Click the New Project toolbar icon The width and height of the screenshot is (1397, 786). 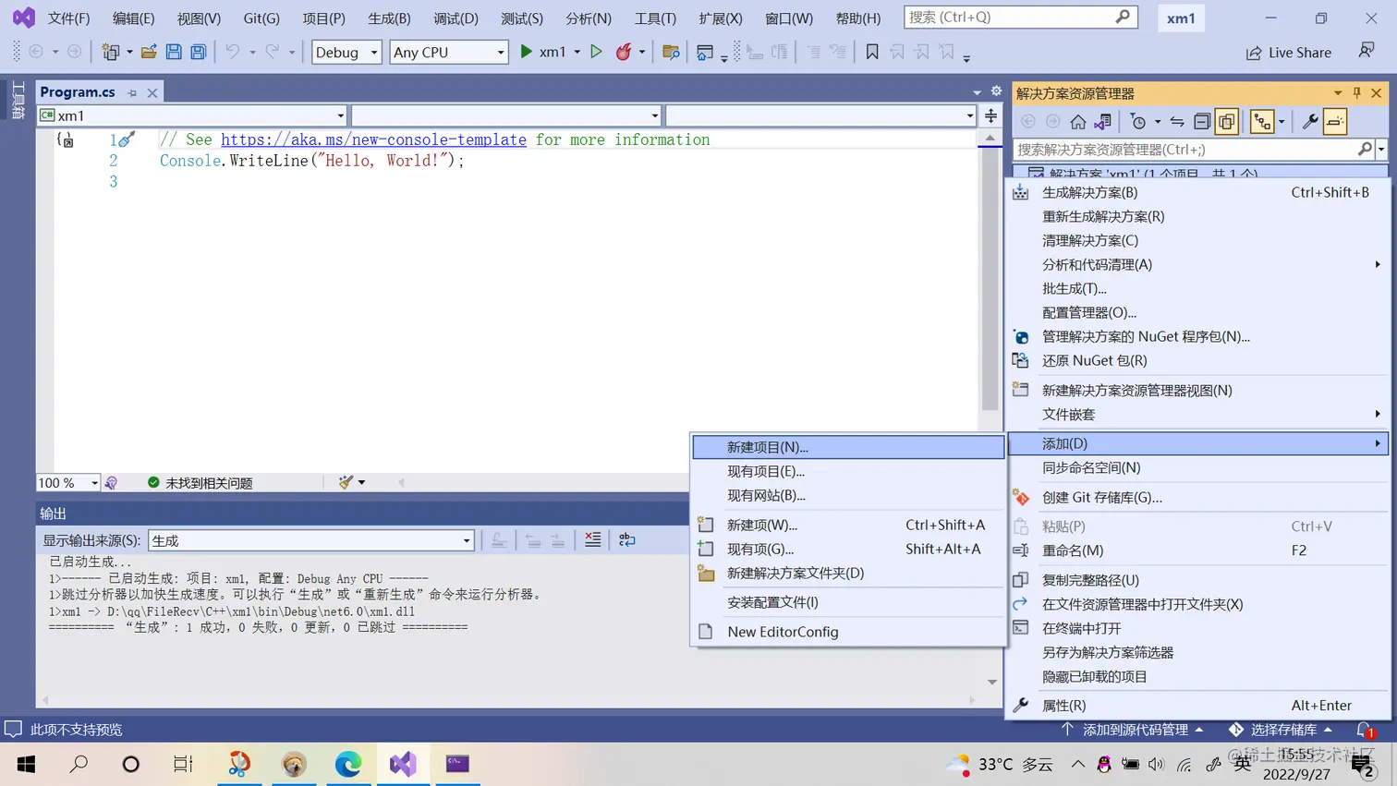coord(111,53)
